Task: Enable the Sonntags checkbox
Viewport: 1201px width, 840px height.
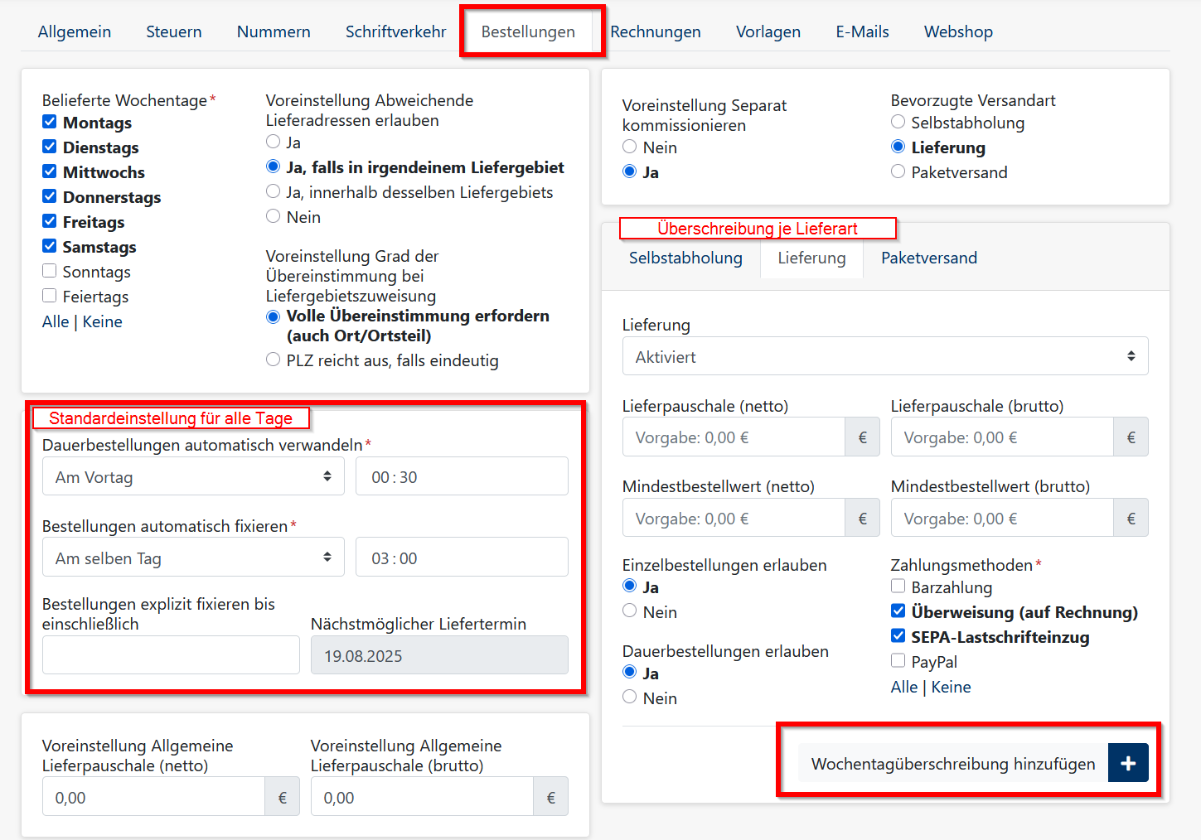Action: [x=50, y=271]
